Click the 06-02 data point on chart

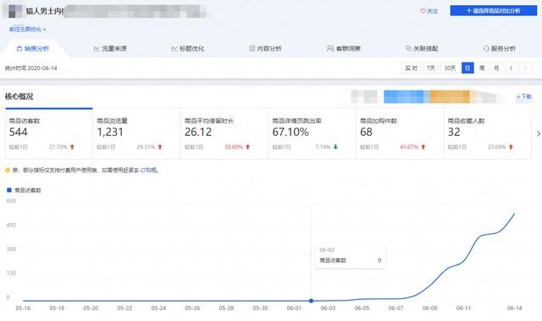pos(311,301)
